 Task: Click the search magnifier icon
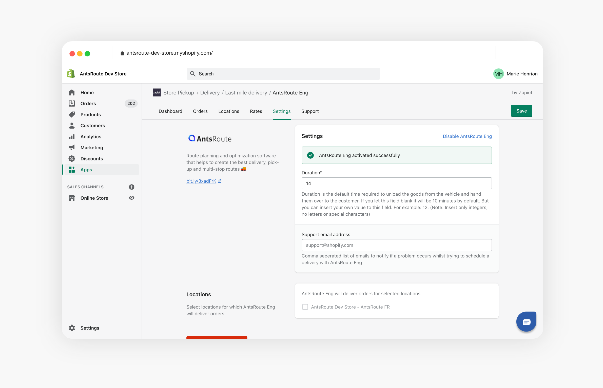193,74
